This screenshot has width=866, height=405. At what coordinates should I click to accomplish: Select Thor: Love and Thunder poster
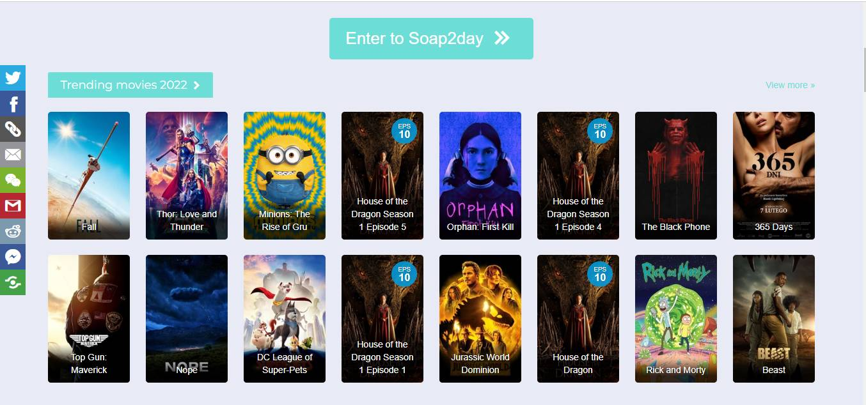(x=187, y=176)
